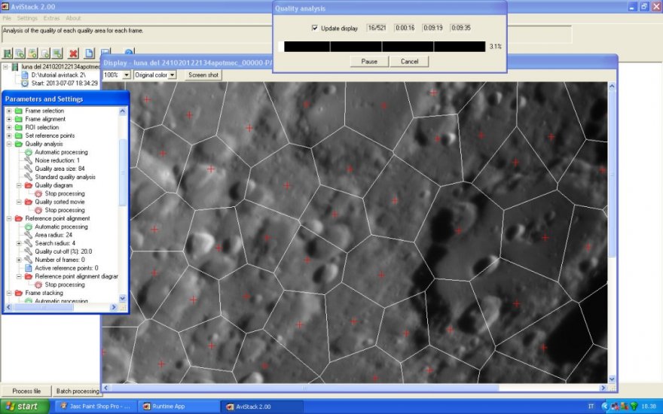663x414 pixels.
Task: Open the Settings menu
Action: click(x=27, y=18)
